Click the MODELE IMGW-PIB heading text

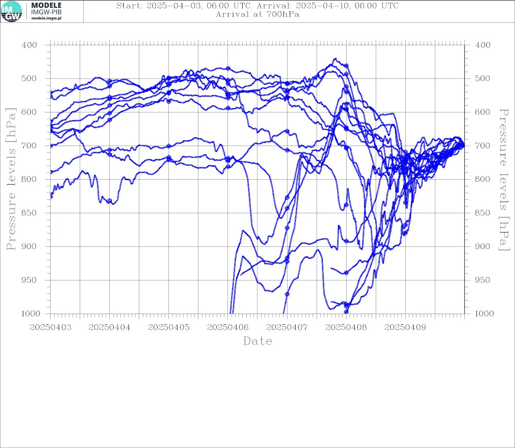click(46, 9)
